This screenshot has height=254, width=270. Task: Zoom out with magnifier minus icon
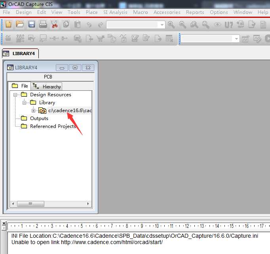[183, 25]
